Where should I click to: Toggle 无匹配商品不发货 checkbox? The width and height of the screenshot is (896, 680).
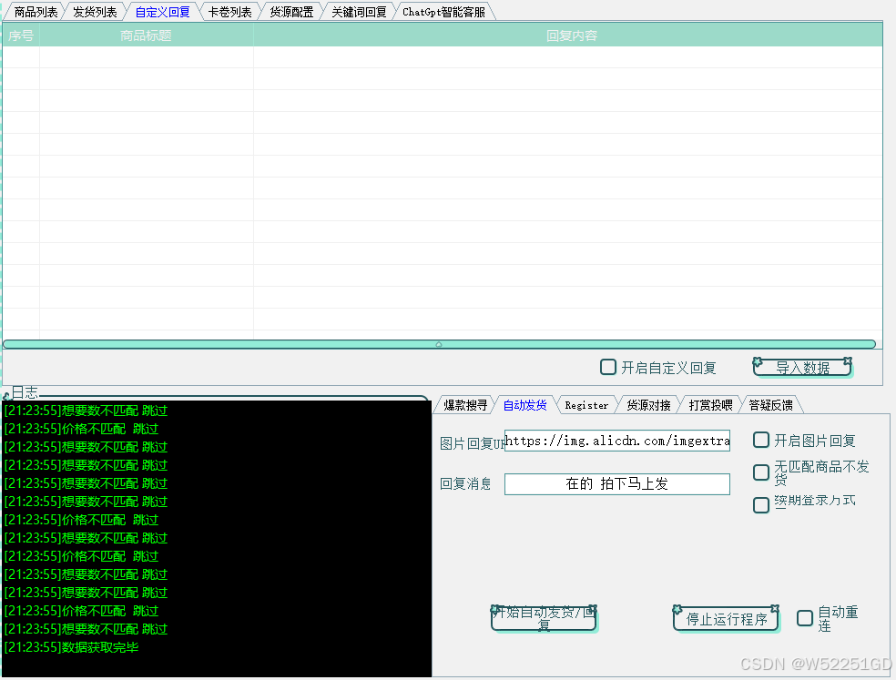click(761, 472)
